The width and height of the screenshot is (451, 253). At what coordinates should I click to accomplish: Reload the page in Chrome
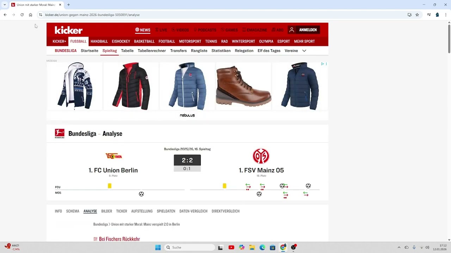(22, 15)
